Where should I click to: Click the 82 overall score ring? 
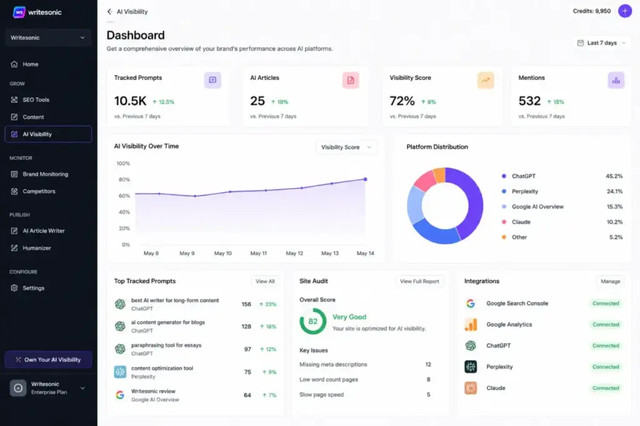(313, 321)
